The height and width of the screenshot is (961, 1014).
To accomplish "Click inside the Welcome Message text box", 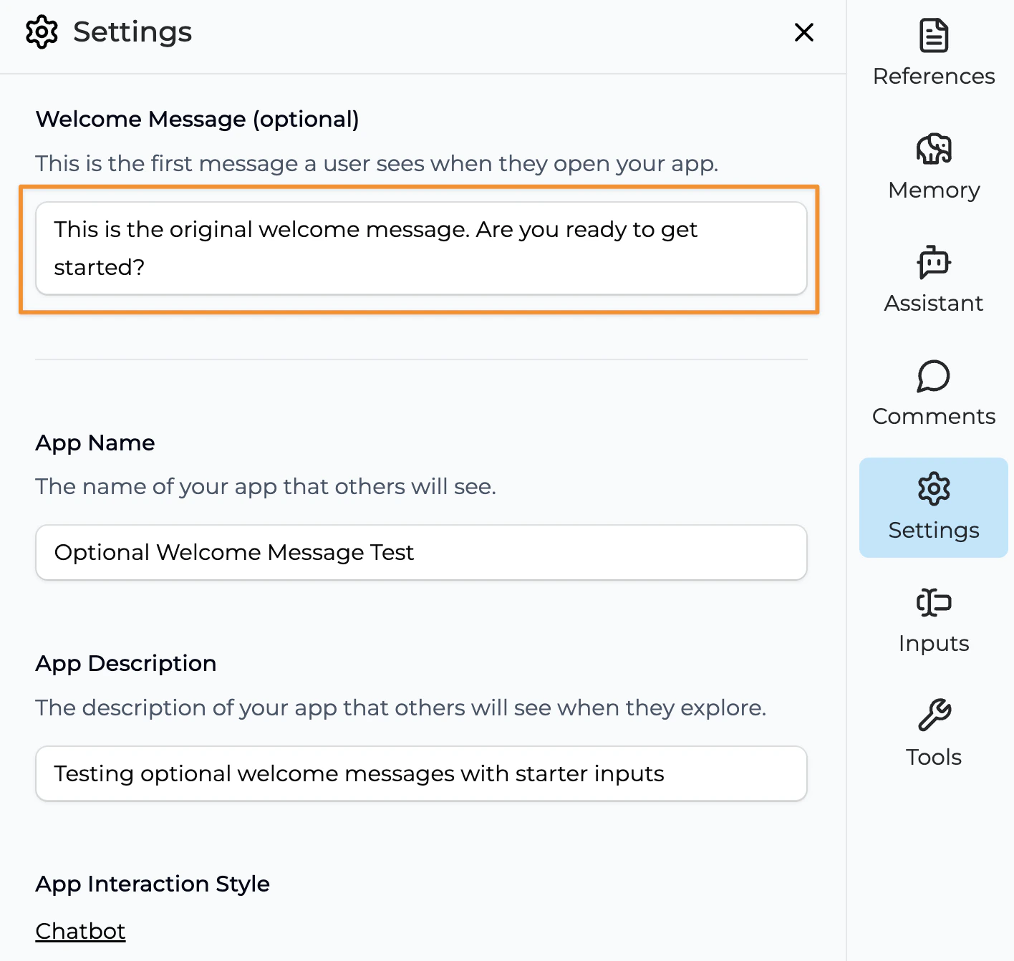I will click(x=421, y=248).
